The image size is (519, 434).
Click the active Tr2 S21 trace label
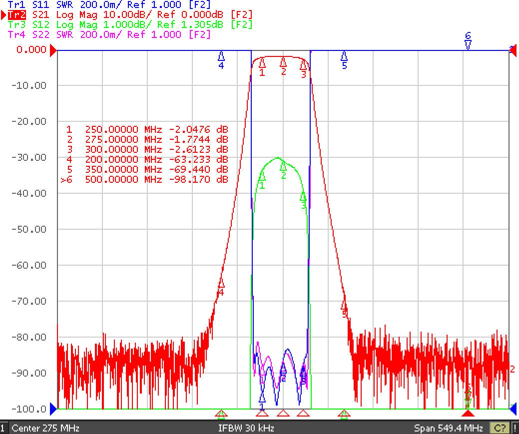point(130,14)
